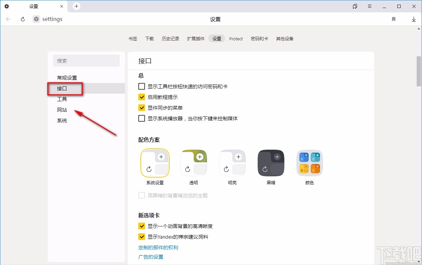Image resolution: width=422 pixels, height=265 pixels.
Task: Navigate back using the back arrow
Action: tap(8, 19)
